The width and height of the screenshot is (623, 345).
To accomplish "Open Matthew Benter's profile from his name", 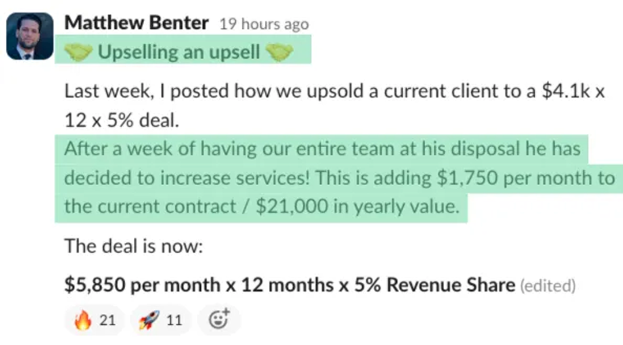I will (x=136, y=23).
